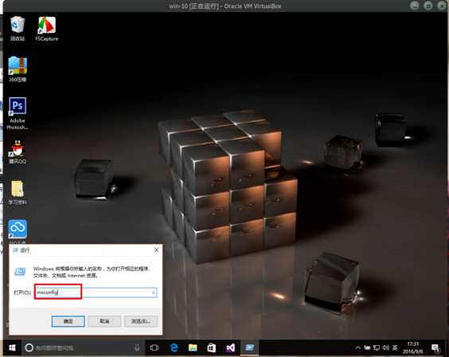Click the Cortana search box
This screenshot has height=357, width=449.
coord(83,347)
